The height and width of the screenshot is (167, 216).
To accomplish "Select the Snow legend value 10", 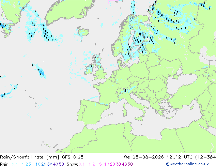I will tap(107, 164).
